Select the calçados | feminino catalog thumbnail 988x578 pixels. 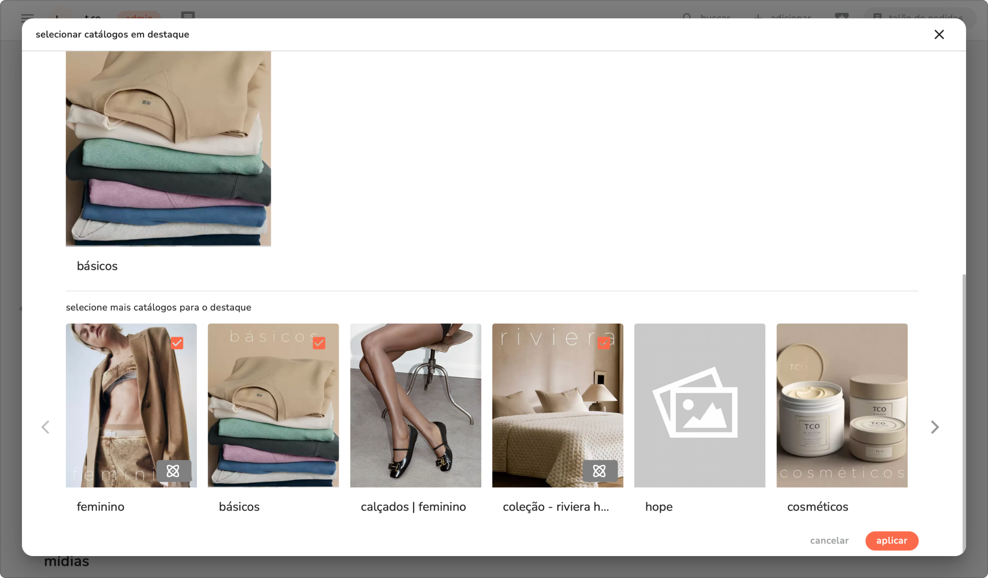point(415,405)
